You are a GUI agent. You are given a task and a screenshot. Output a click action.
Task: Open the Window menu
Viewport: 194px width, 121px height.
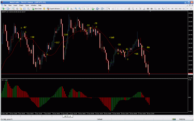[x=34, y=5]
